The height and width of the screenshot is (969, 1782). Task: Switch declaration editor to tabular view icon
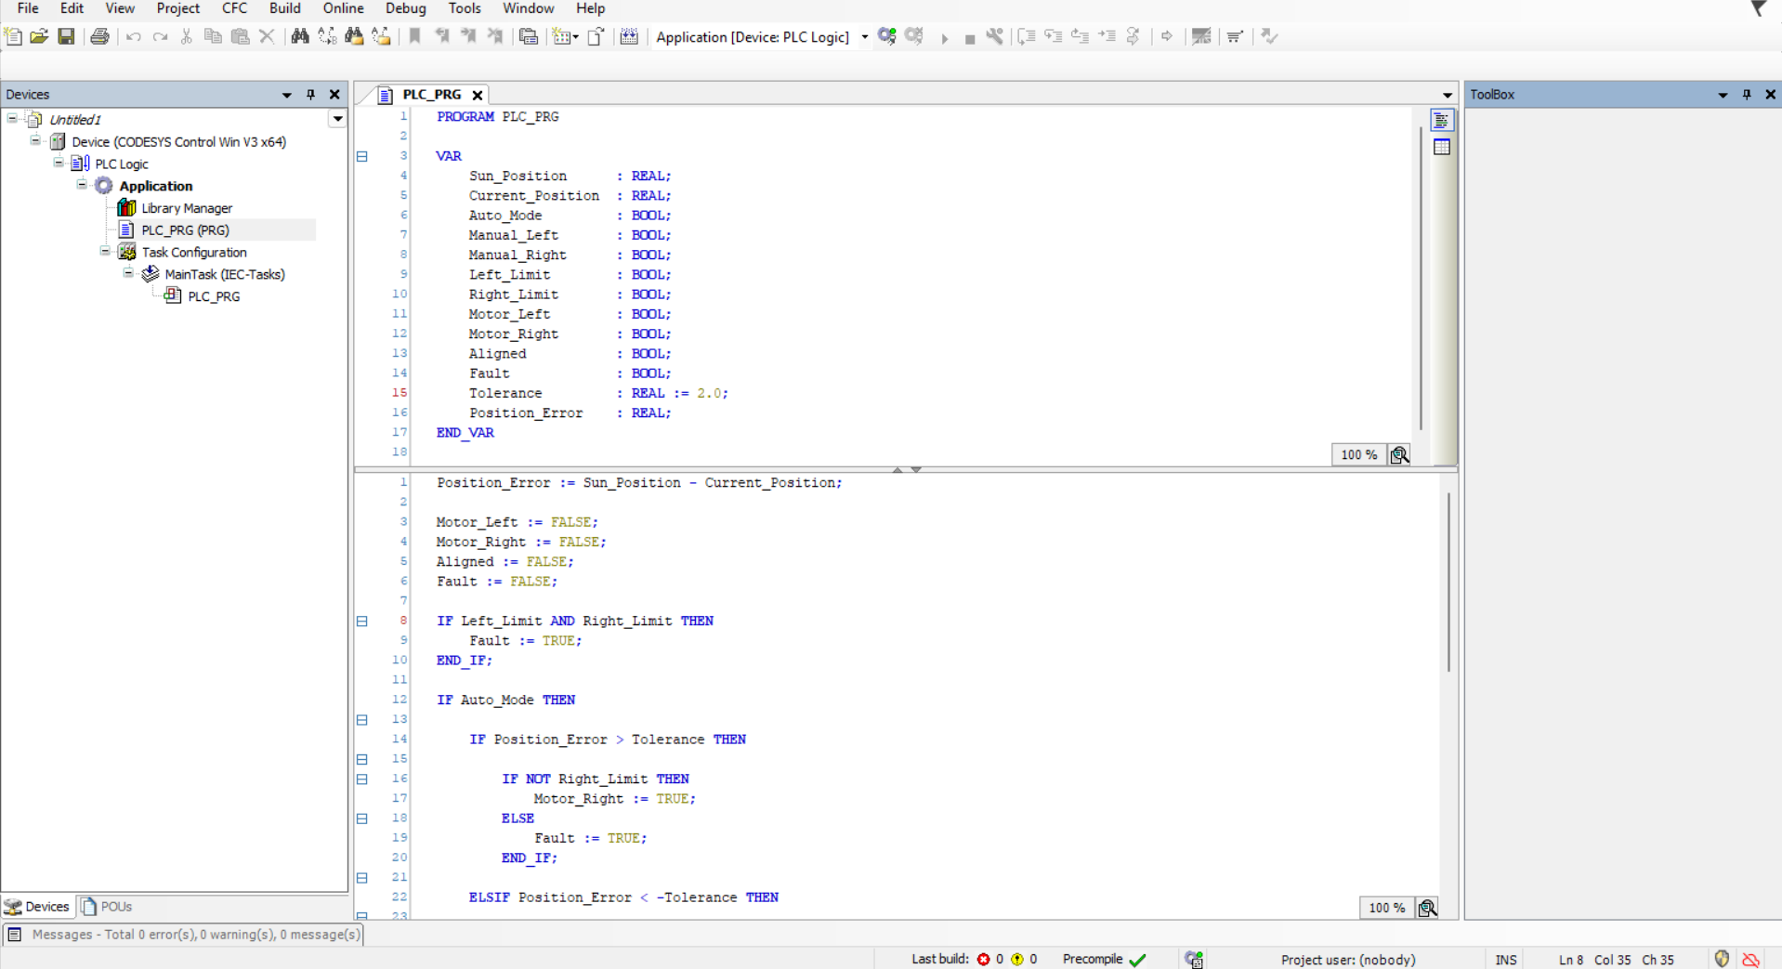point(1441,147)
